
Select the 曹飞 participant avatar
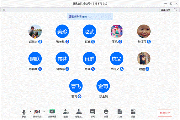[x=76, y=86]
